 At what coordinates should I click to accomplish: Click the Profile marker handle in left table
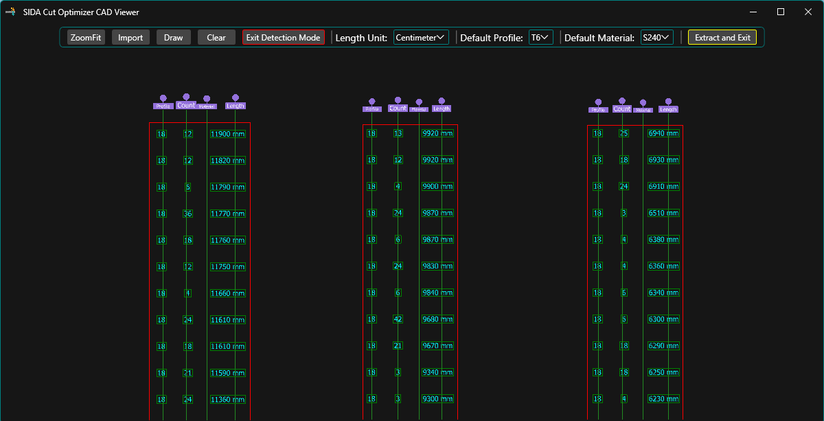pyautogui.click(x=163, y=99)
